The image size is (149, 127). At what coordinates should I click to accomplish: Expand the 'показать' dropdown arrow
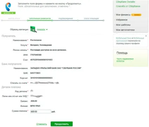(x=47, y=30)
